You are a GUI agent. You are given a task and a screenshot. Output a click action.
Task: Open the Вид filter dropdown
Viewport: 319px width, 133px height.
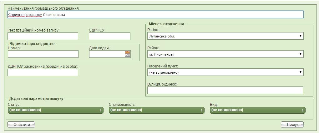click(x=257, y=110)
